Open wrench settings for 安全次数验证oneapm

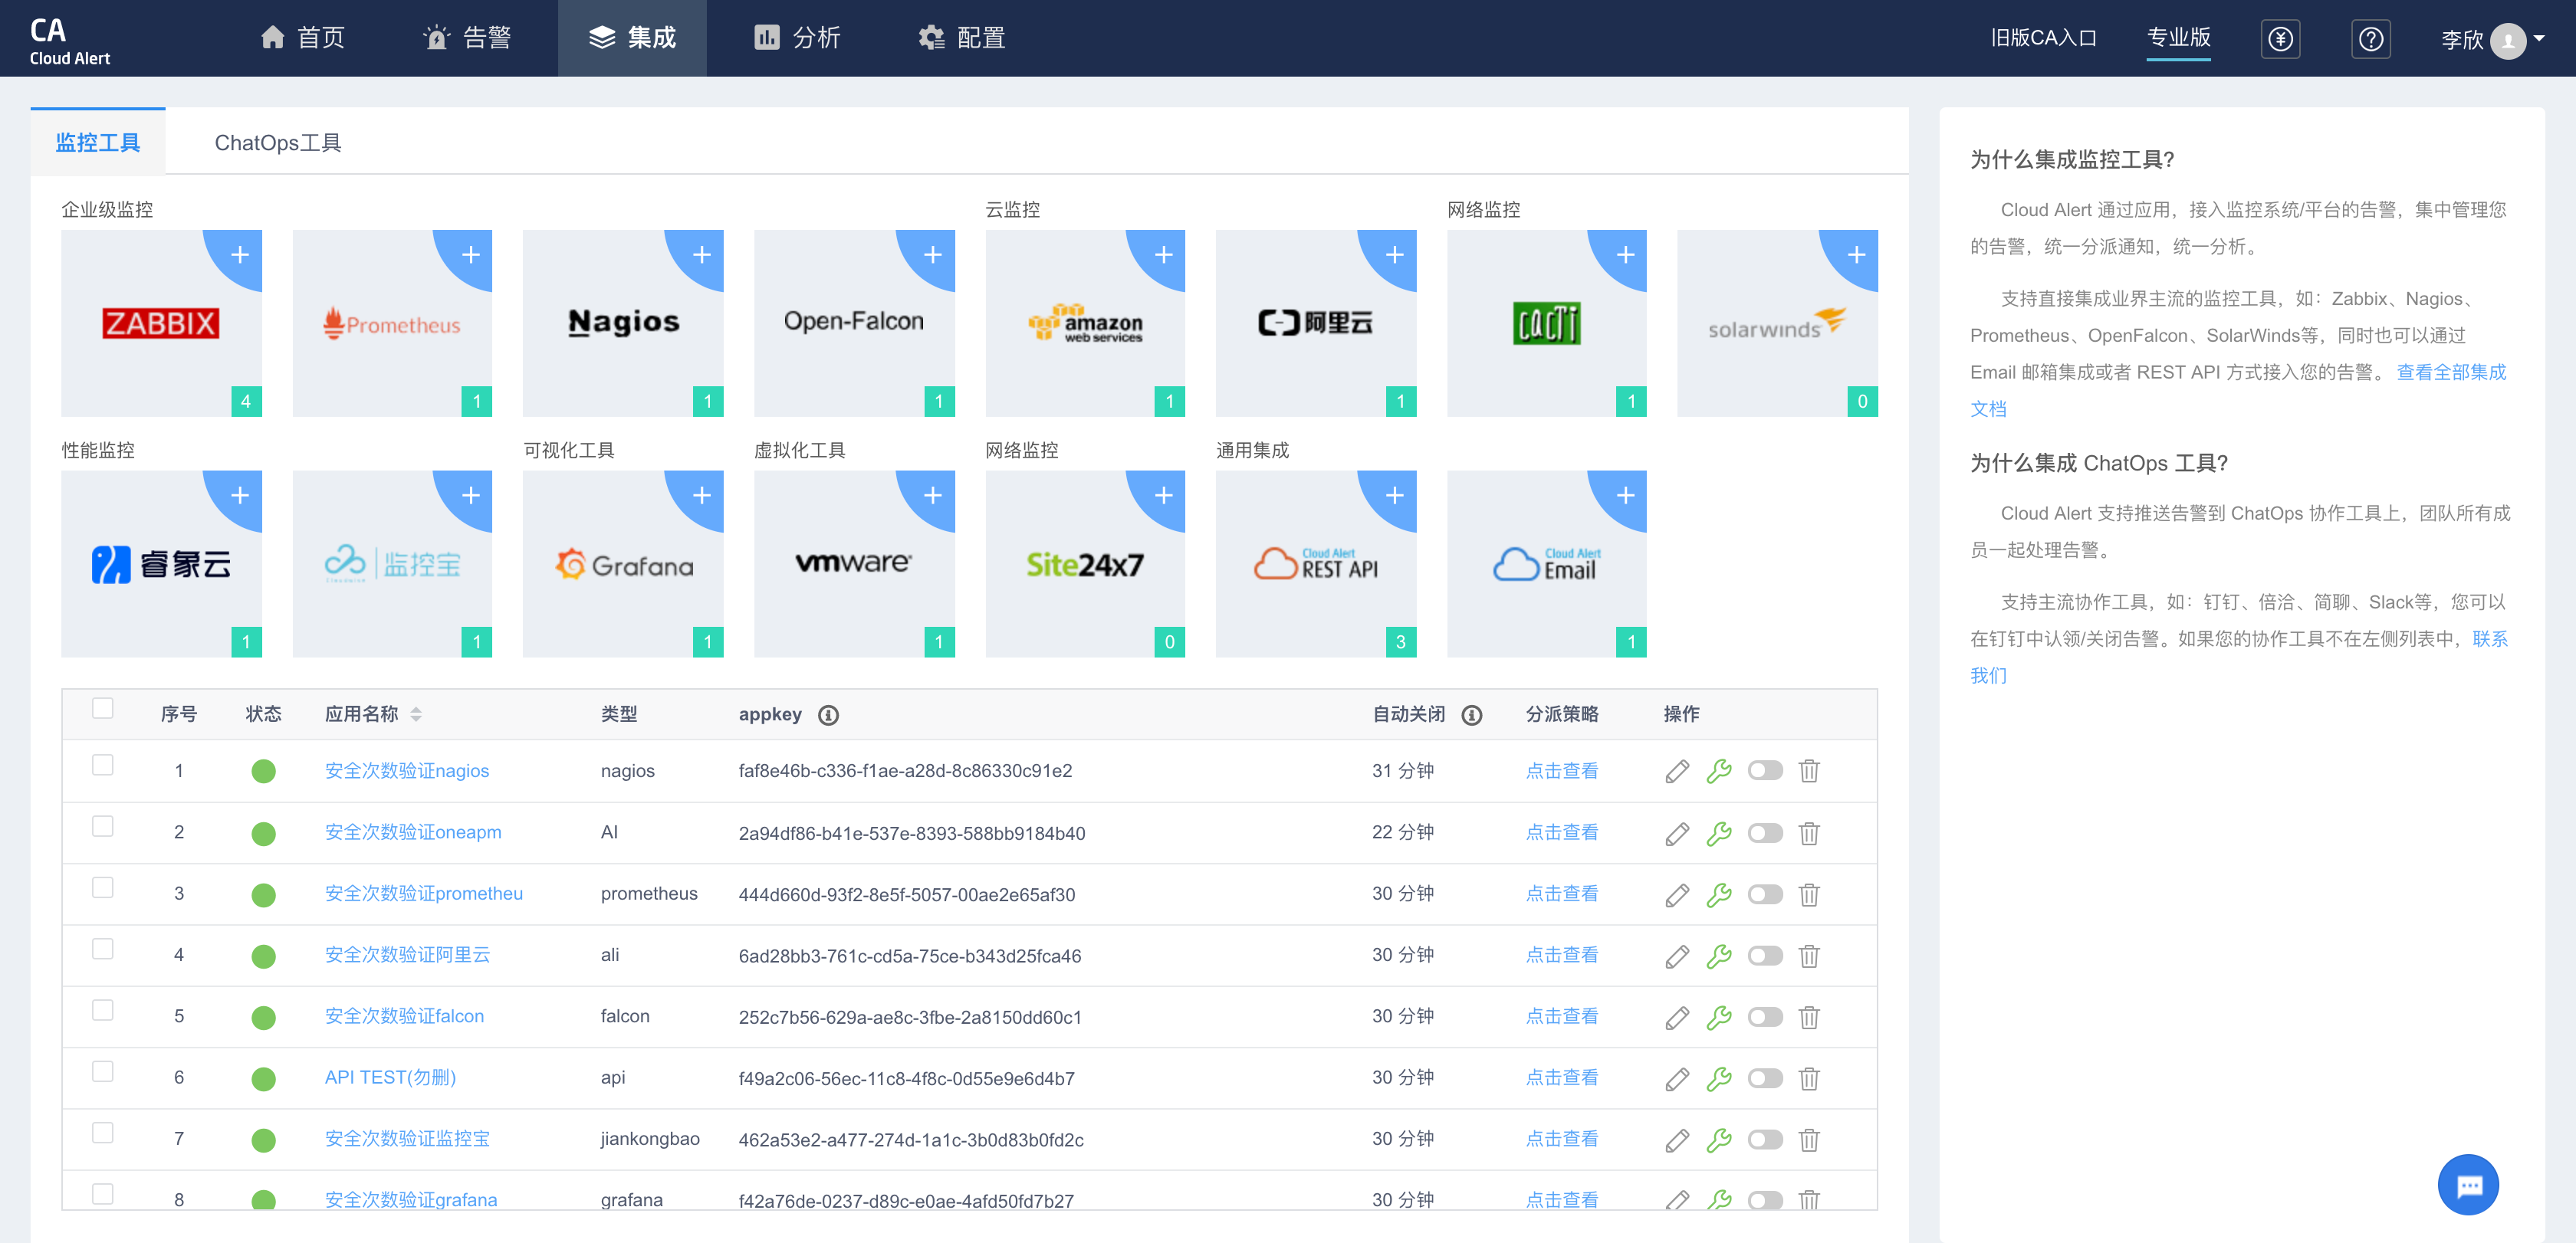tap(1719, 833)
